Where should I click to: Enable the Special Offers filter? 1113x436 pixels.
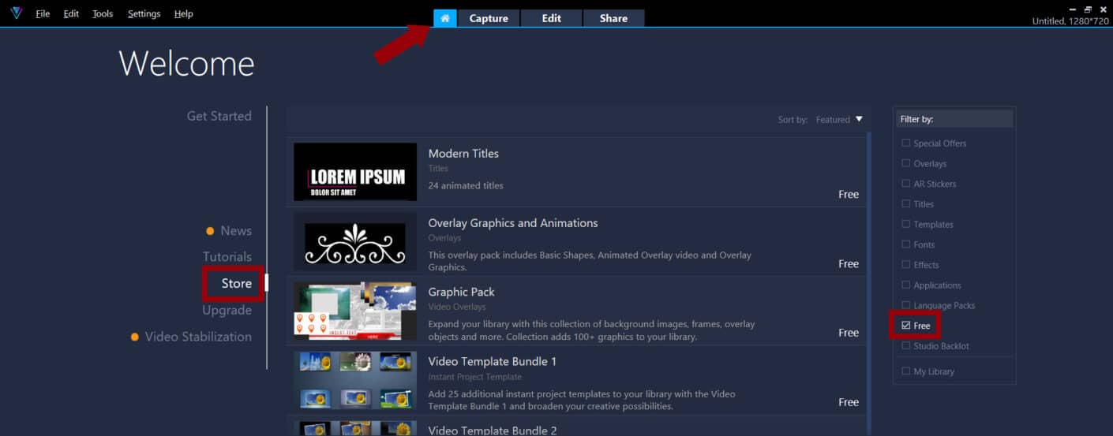[x=906, y=143]
